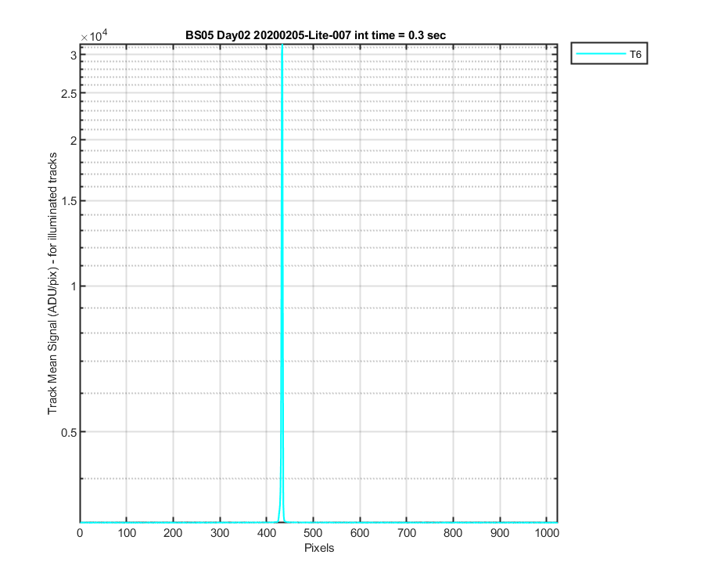Click y-axis tick label 1.5

coord(69,201)
